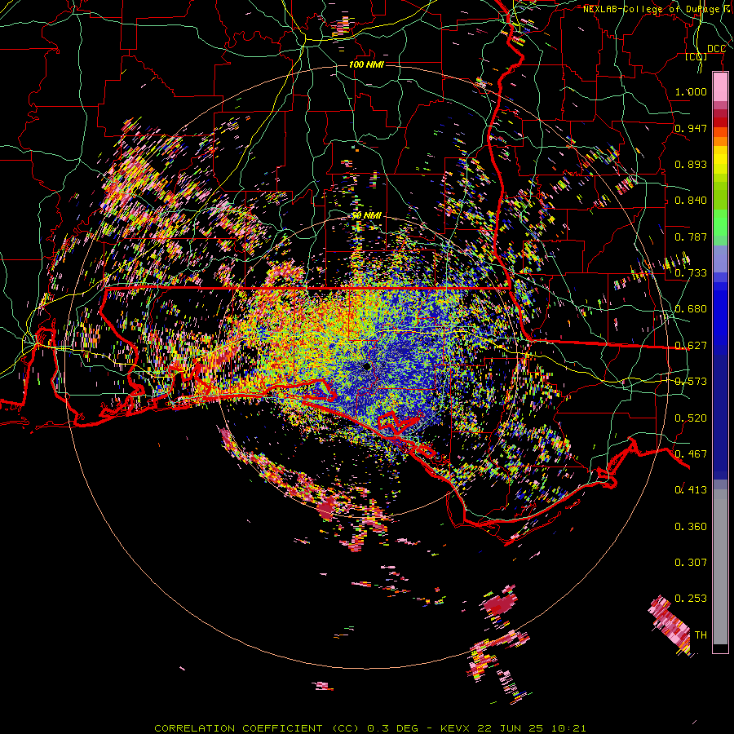Click the TH threshold label in the legend
This screenshot has width=734, height=734.
coord(701,635)
